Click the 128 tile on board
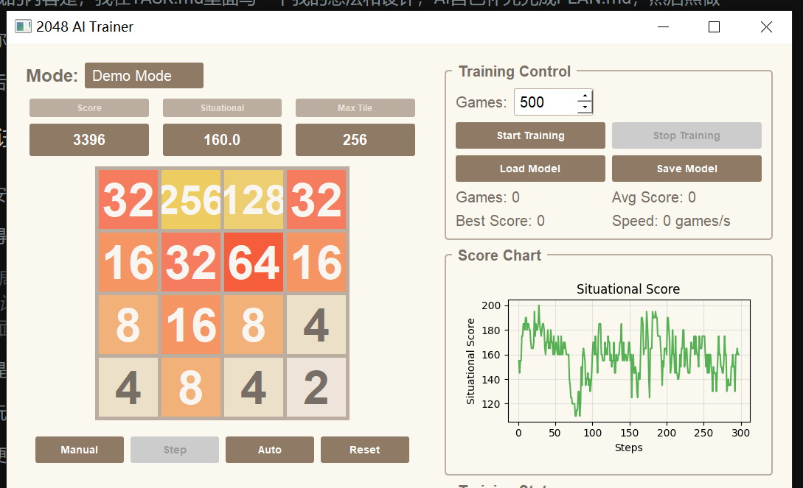Viewport: 803px width, 488px height. (x=254, y=199)
